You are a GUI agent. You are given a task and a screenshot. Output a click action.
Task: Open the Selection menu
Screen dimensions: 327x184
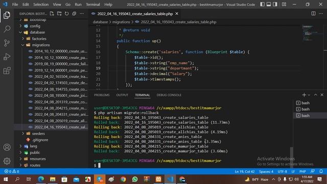(41, 5)
